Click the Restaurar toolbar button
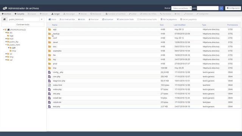242x136 pixels. (96, 14)
